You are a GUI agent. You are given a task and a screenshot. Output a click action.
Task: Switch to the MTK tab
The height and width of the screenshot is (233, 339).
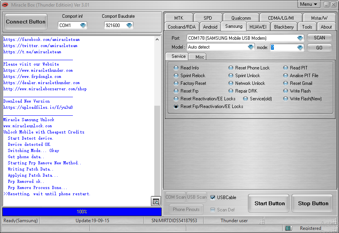pos(179,18)
